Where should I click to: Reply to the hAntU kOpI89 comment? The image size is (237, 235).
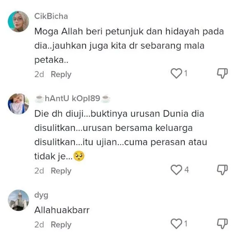coord(61,171)
